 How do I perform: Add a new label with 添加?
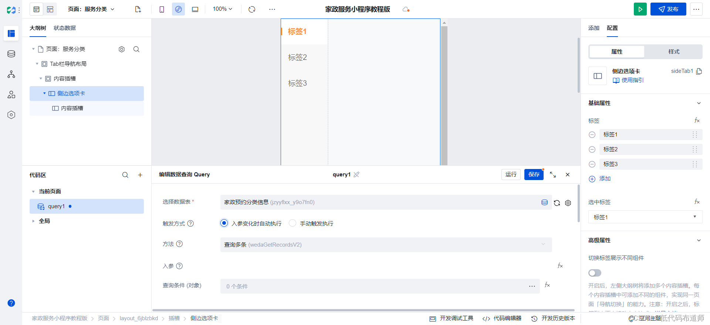[x=599, y=179]
